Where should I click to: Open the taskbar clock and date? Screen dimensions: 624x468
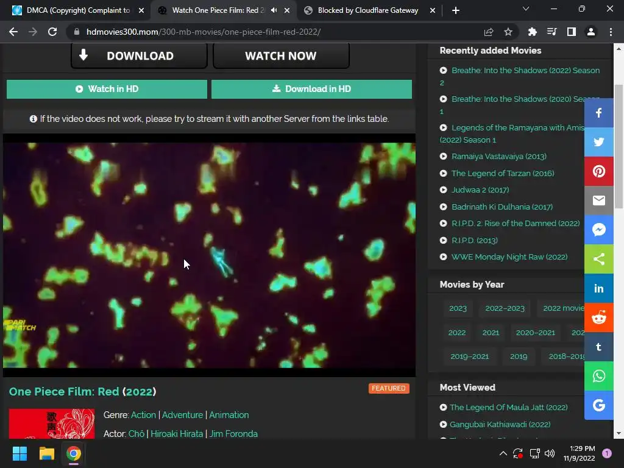pos(579,453)
